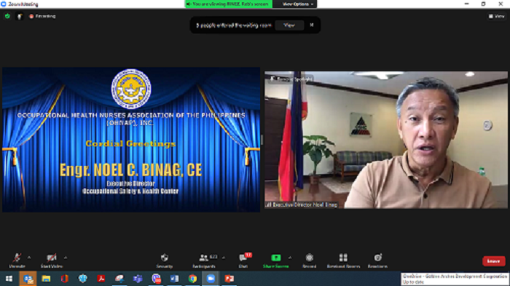Click View in the waiting room notification
This screenshot has width=510, height=286.
point(289,25)
